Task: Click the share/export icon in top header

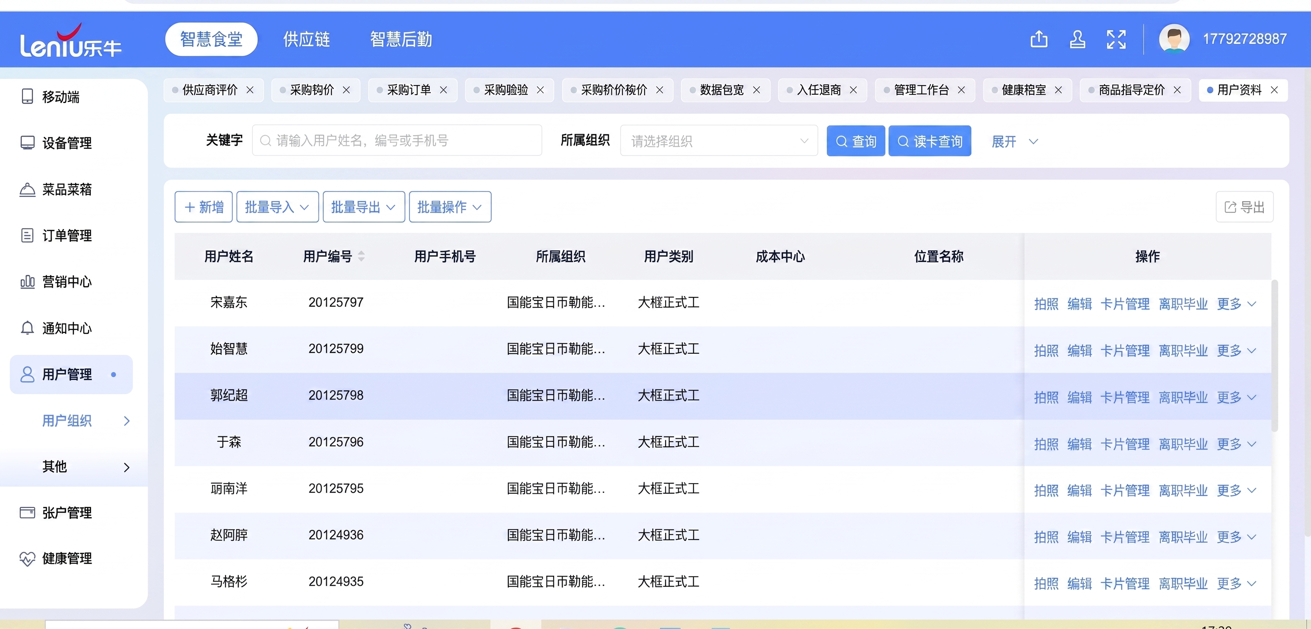Action: point(1039,39)
